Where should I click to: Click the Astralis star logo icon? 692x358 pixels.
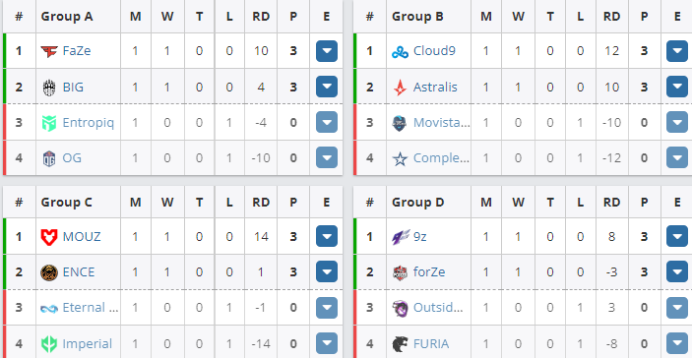(x=400, y=88)
